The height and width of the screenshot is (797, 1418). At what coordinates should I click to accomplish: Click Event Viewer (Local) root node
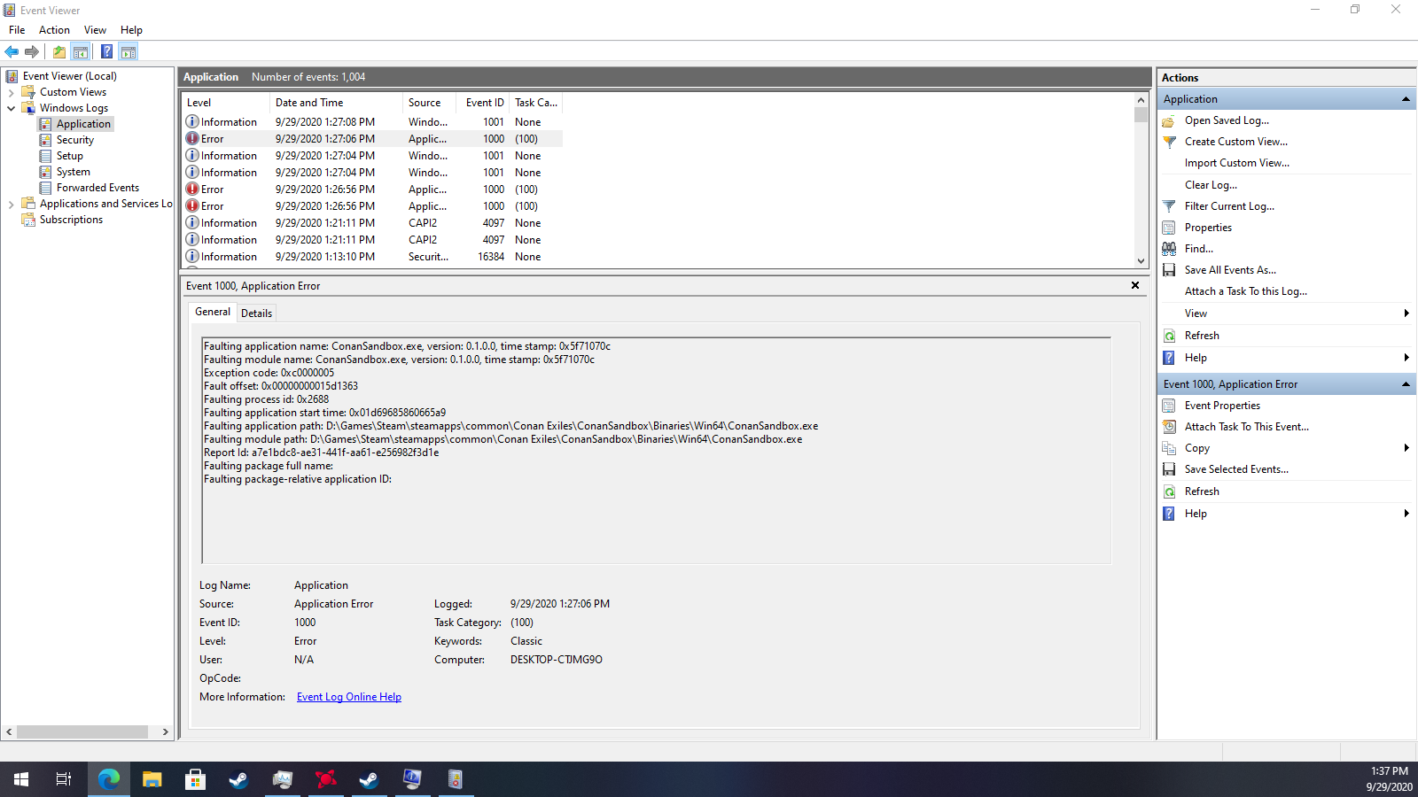(x=69, y=76)
